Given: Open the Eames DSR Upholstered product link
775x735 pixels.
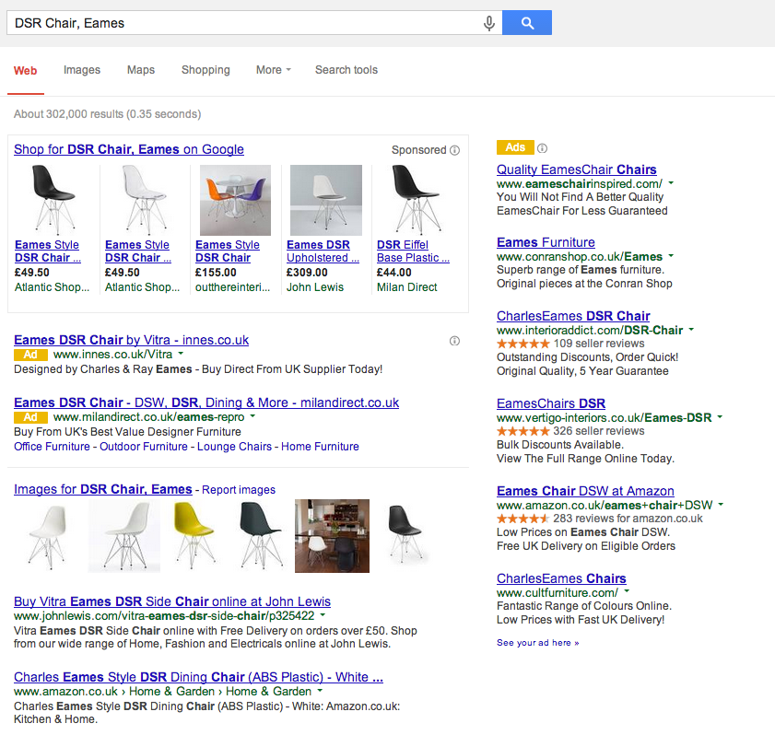Looking at the screenshot, I should pyautogui.click(x=323, y=251).
